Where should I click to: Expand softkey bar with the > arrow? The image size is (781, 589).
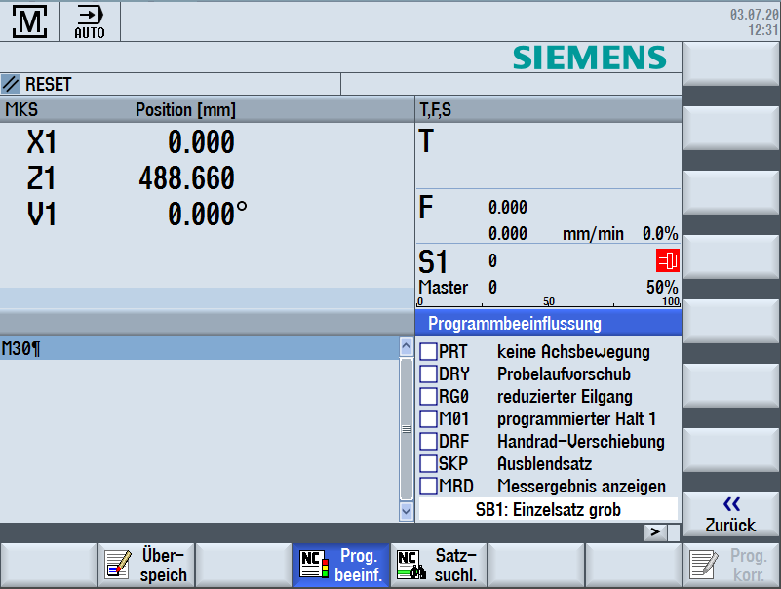[655, 532]
